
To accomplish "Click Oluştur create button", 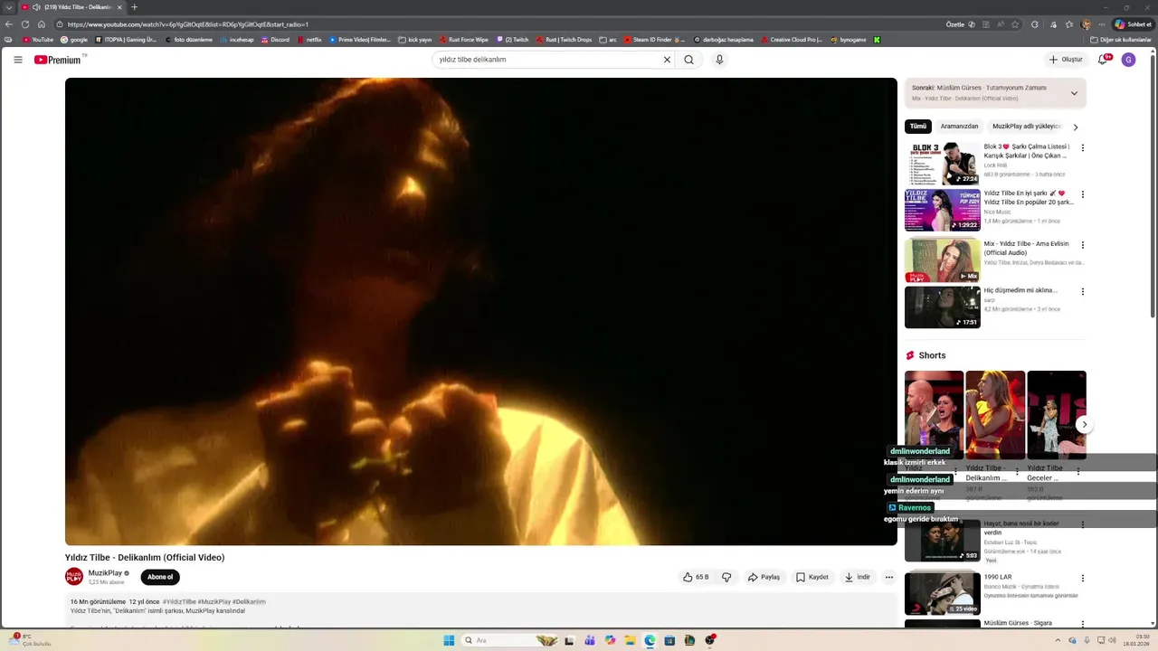I will coord(1066,60).
